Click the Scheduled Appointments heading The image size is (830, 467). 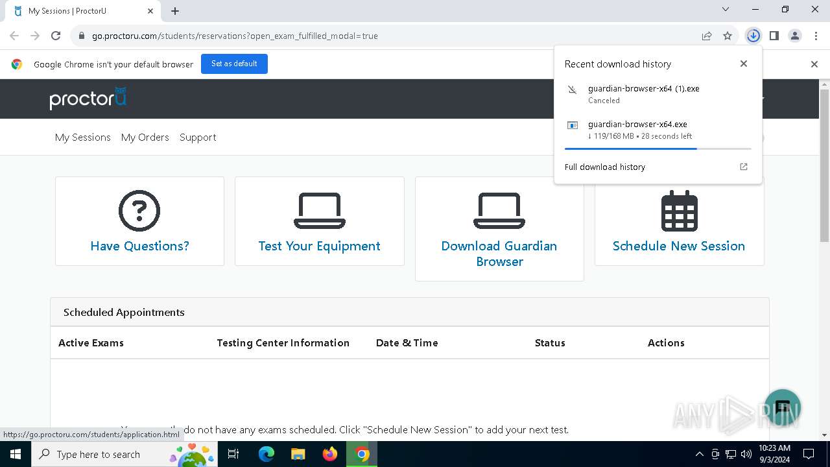(x=124, y=312)
